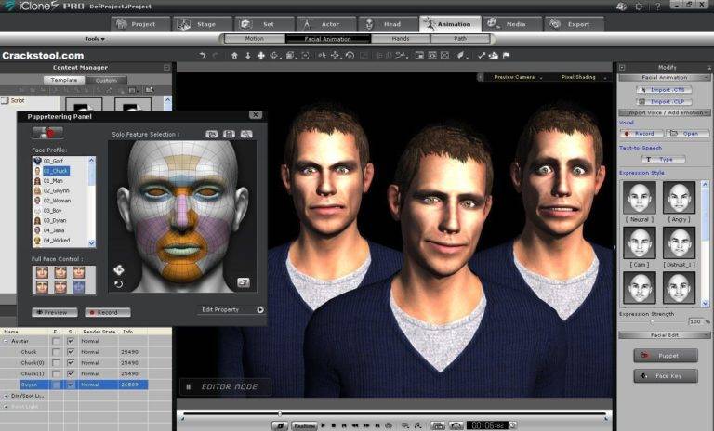Click the red record icon in Puppeteering Panel
Screen dimensions: 714x431
47,134
